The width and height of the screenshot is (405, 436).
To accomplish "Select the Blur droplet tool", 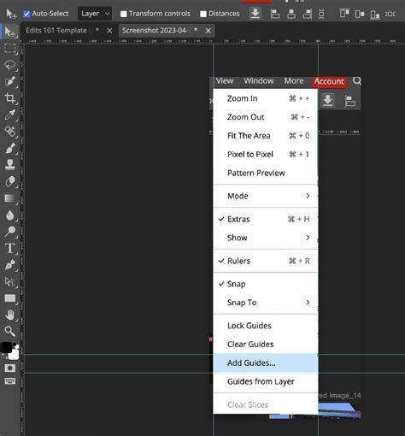I will pos(10,215).
